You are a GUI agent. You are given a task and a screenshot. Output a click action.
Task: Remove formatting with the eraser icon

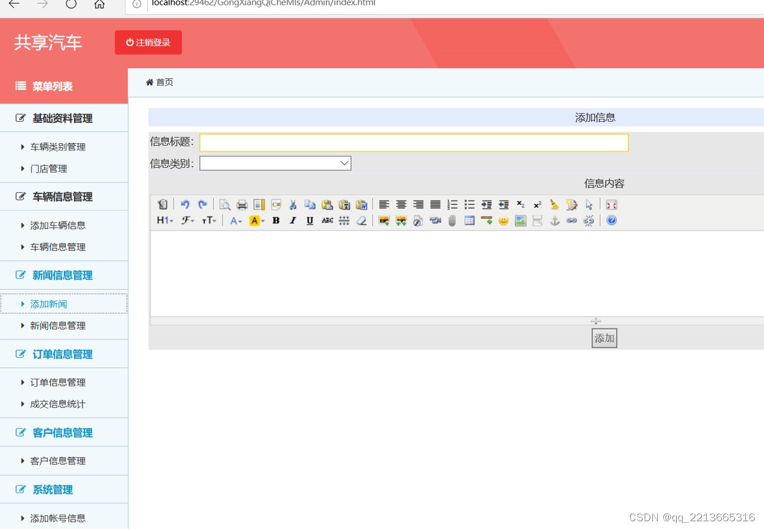tap(361, 220)
